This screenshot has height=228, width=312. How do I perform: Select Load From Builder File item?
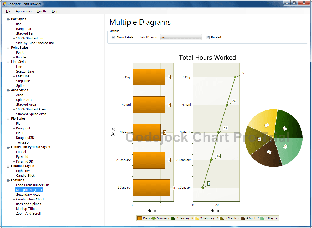pos(33,185)
